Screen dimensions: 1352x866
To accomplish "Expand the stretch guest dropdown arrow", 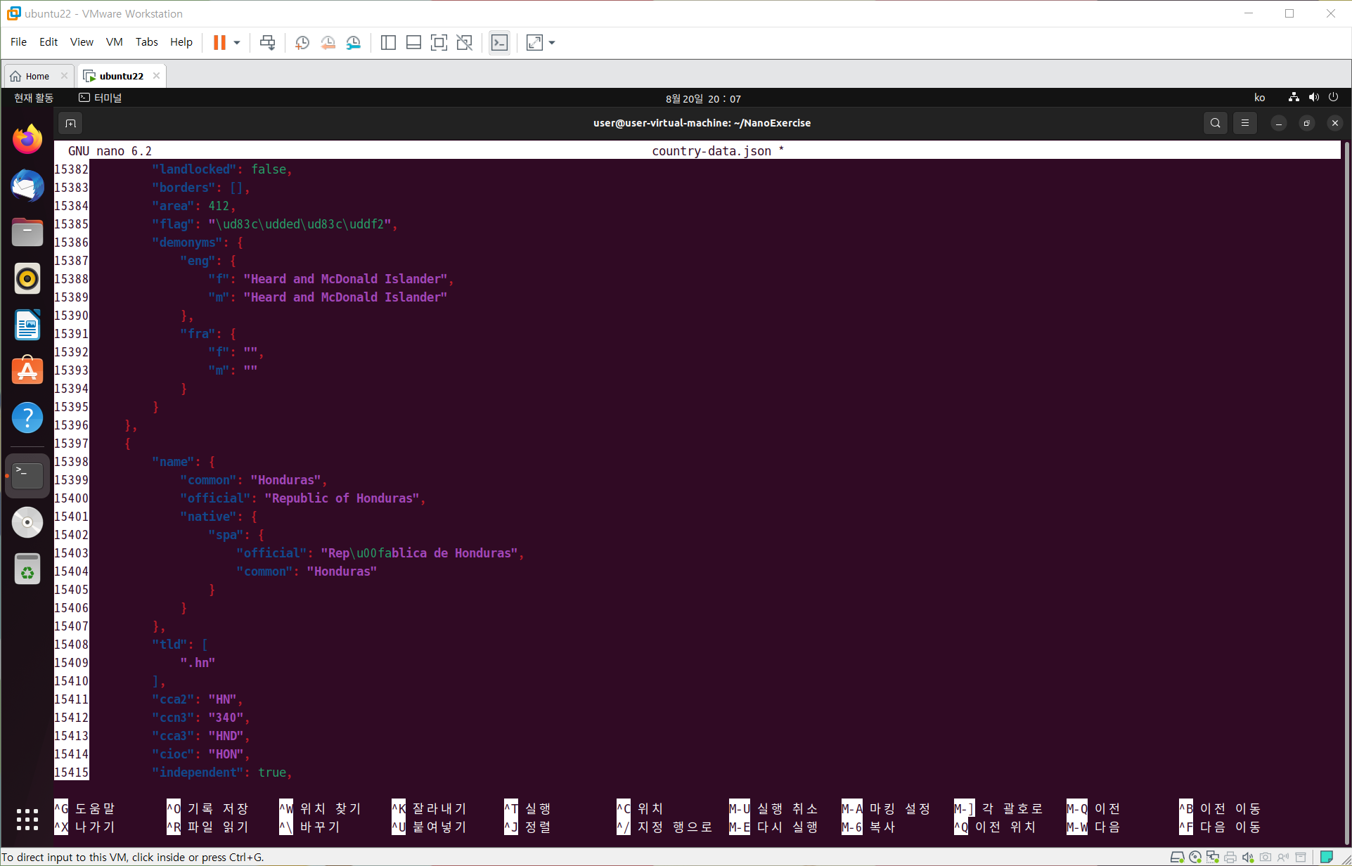I will tap(552, 43).
